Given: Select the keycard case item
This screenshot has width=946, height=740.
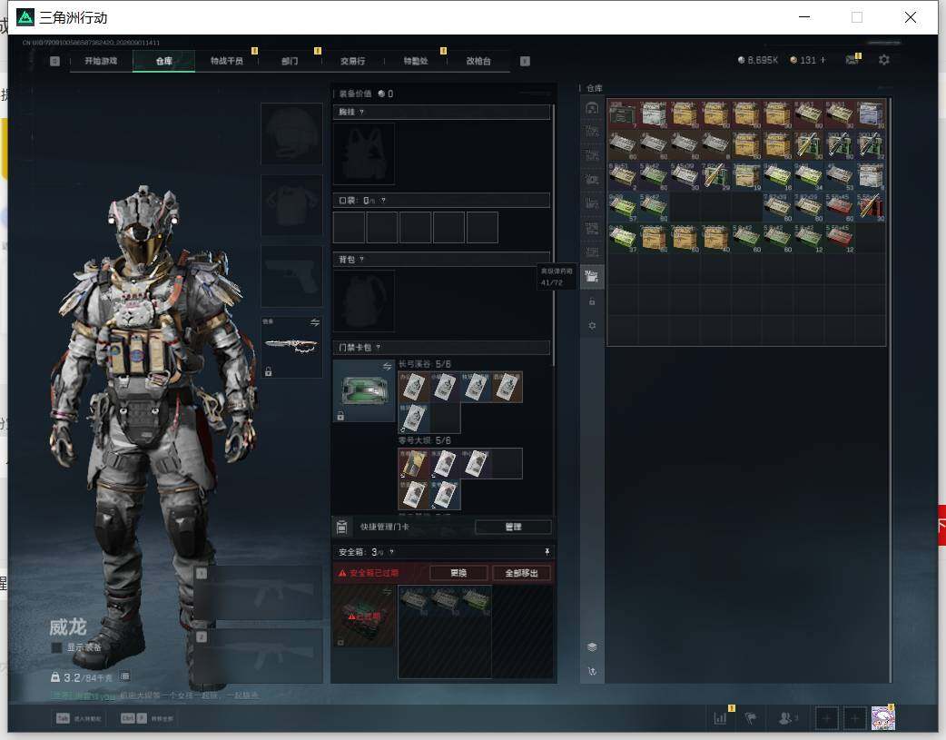Looking at the screenshot, I should tap(364, 390).
